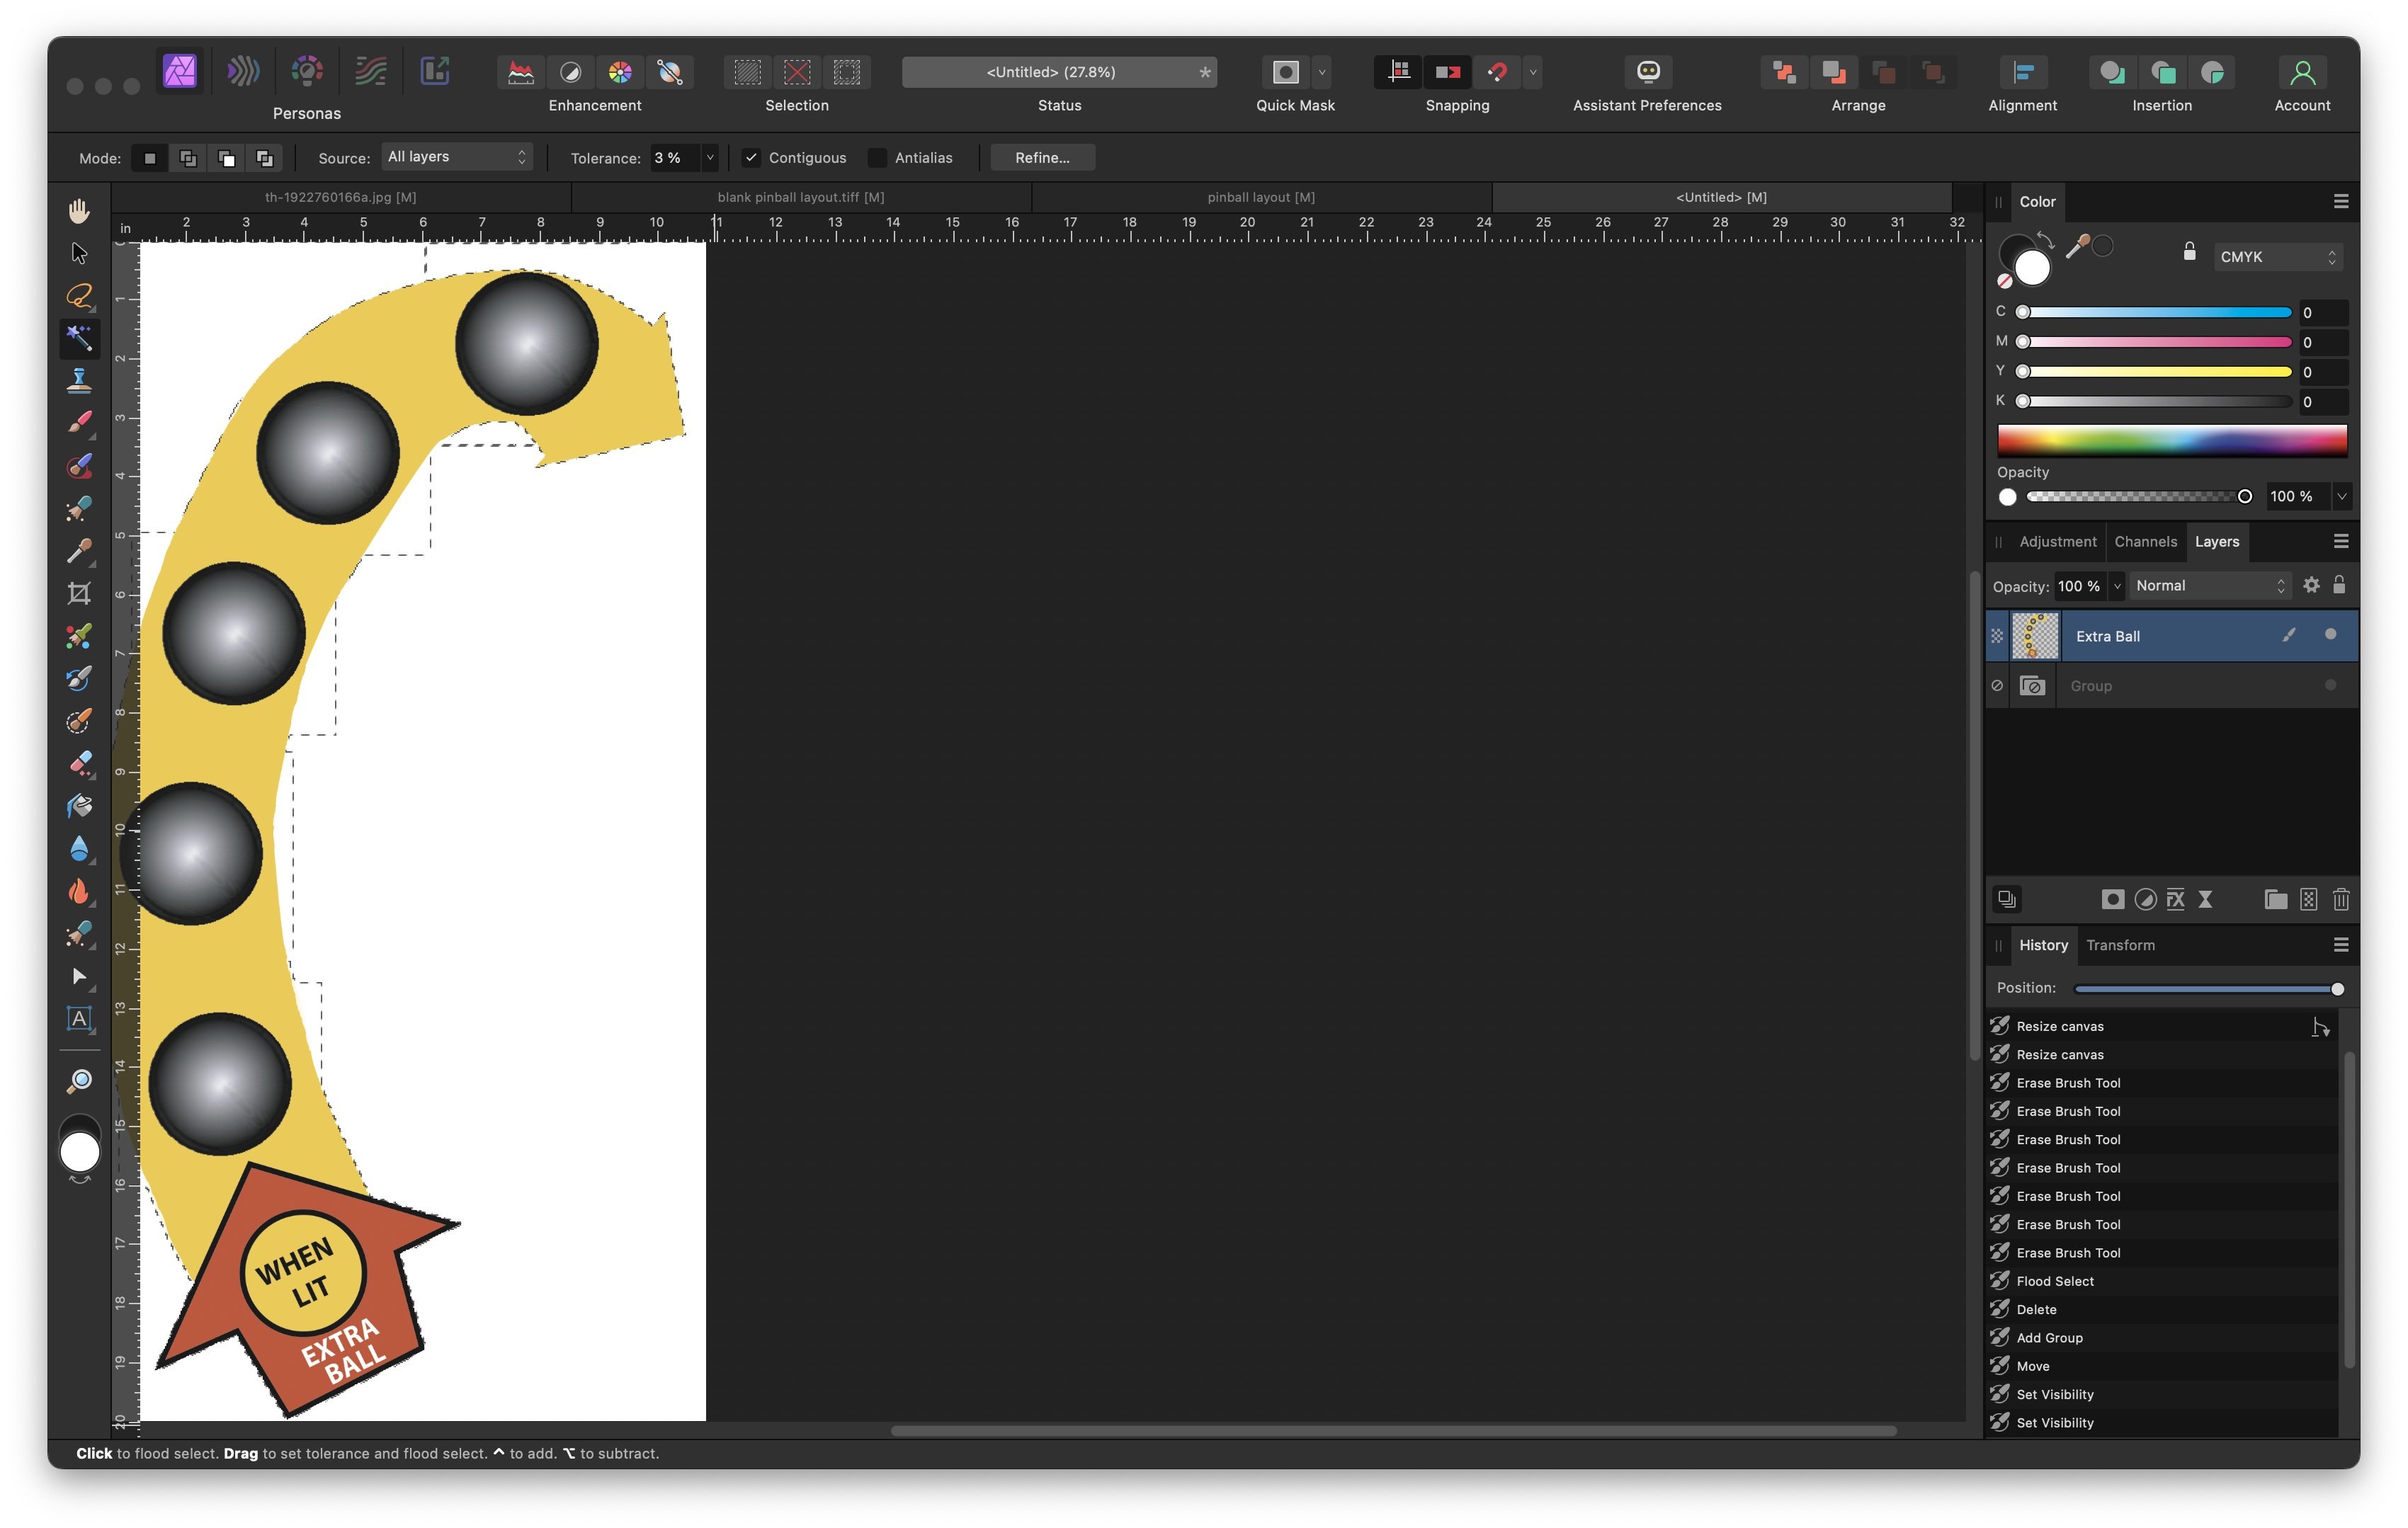Open the Transform panel tab
This screenshot has height=1528, width=2408.
2120,946
